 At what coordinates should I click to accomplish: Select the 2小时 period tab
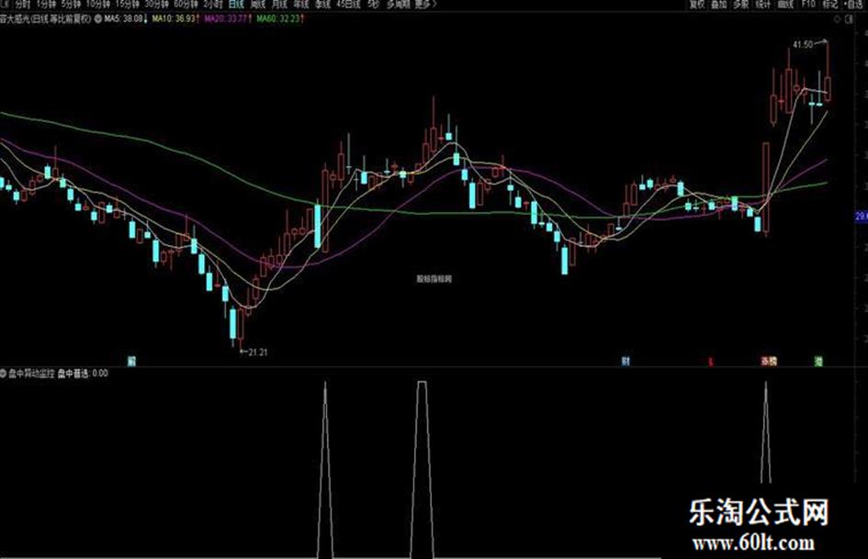[213, 4]
